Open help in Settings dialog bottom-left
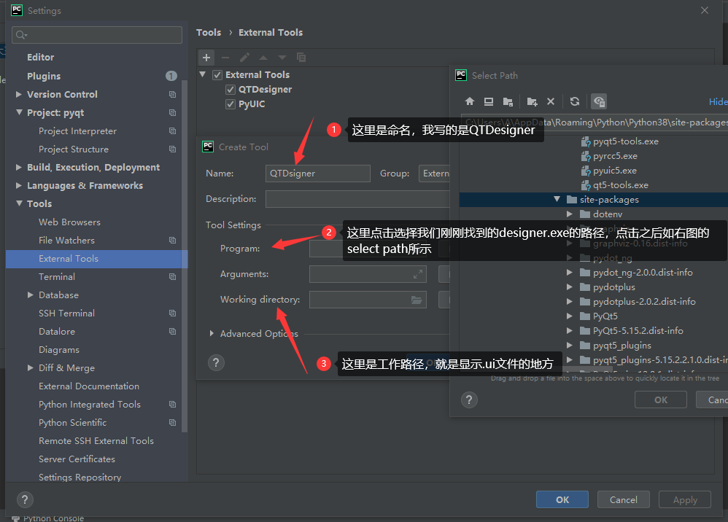The height and width of the screenshot is (522, 728). (x=25, y=499)
